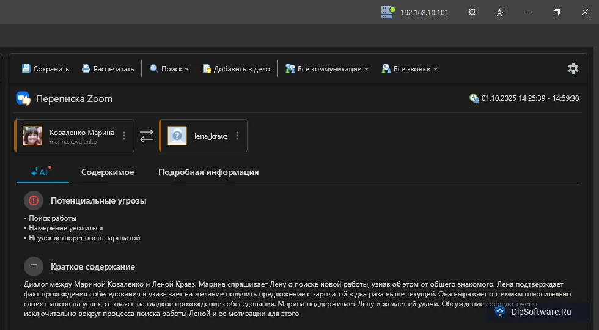Open three-dot menu for Коваленко Марина
Viewport: 599px width, 330px height.
click(x=123, y=136)
